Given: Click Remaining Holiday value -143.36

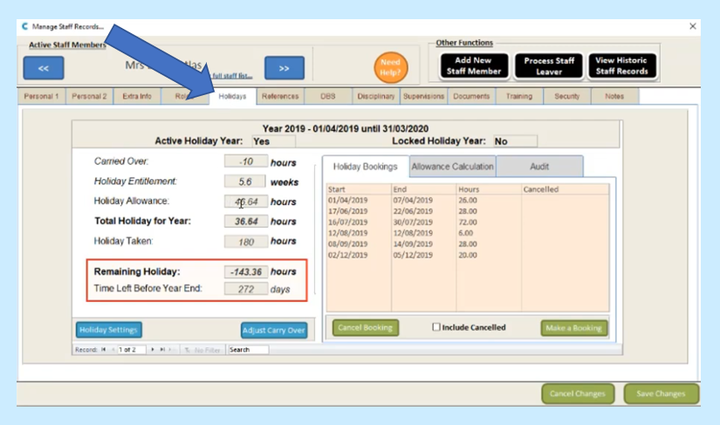Looking at the screenshot, I should point(245,271).
